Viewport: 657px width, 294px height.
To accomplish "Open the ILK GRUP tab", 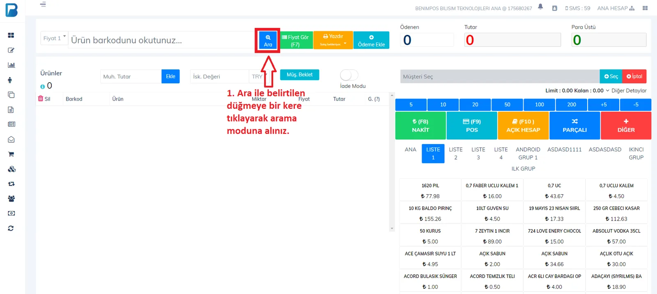I will coord(523,169).
